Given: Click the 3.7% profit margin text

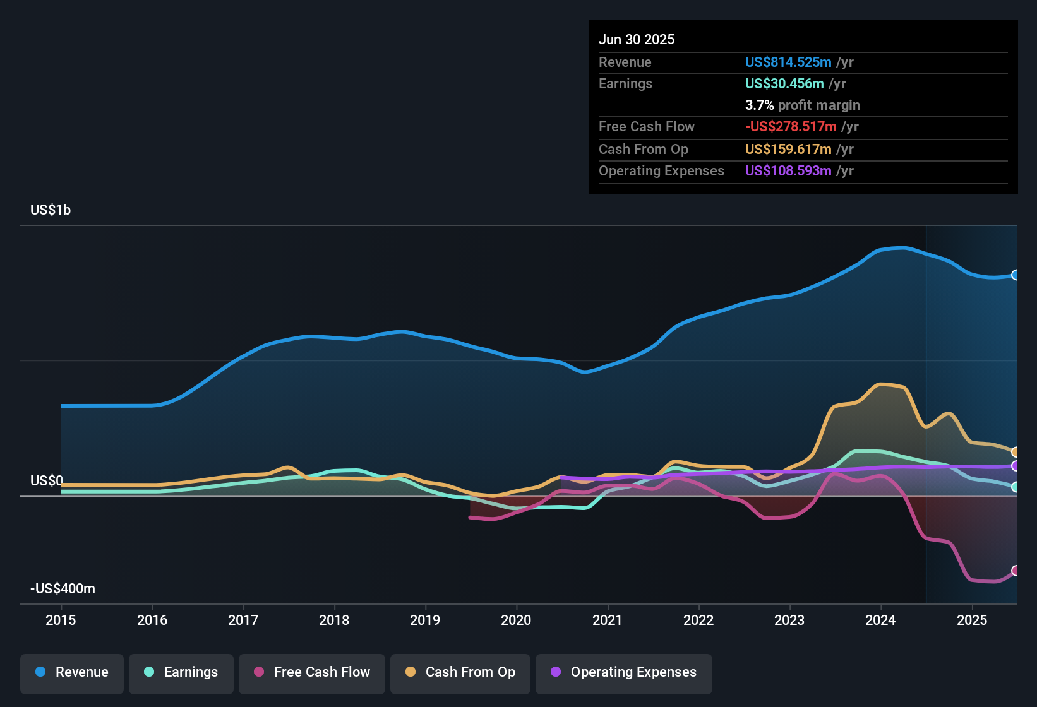Looking at the screenshot, I should click(803, 105).
